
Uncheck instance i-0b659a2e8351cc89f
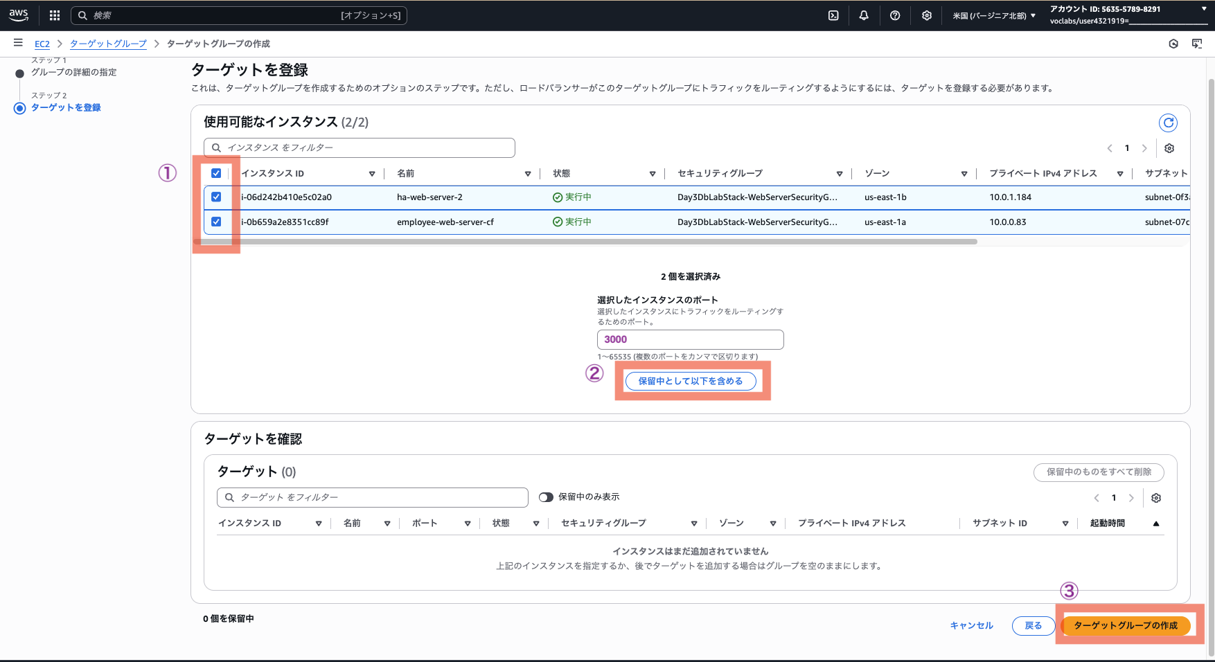pos(216,222)
